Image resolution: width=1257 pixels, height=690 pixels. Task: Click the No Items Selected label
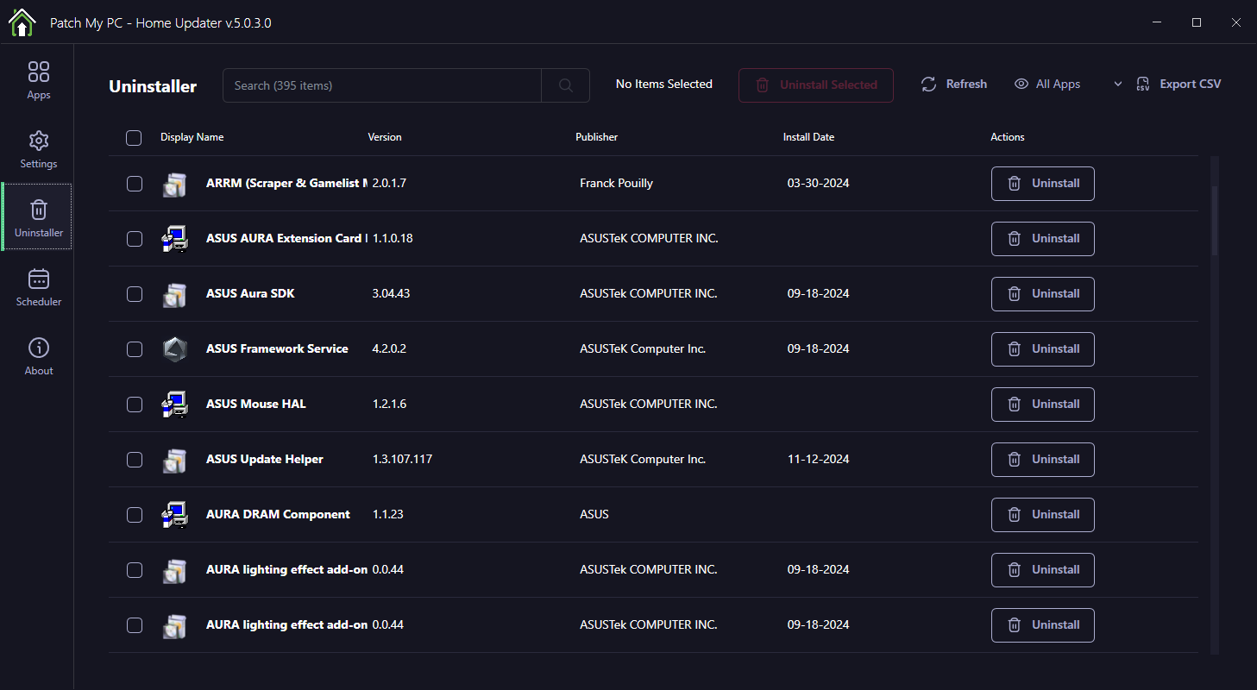pyautogui.click(x=664, y=84)
